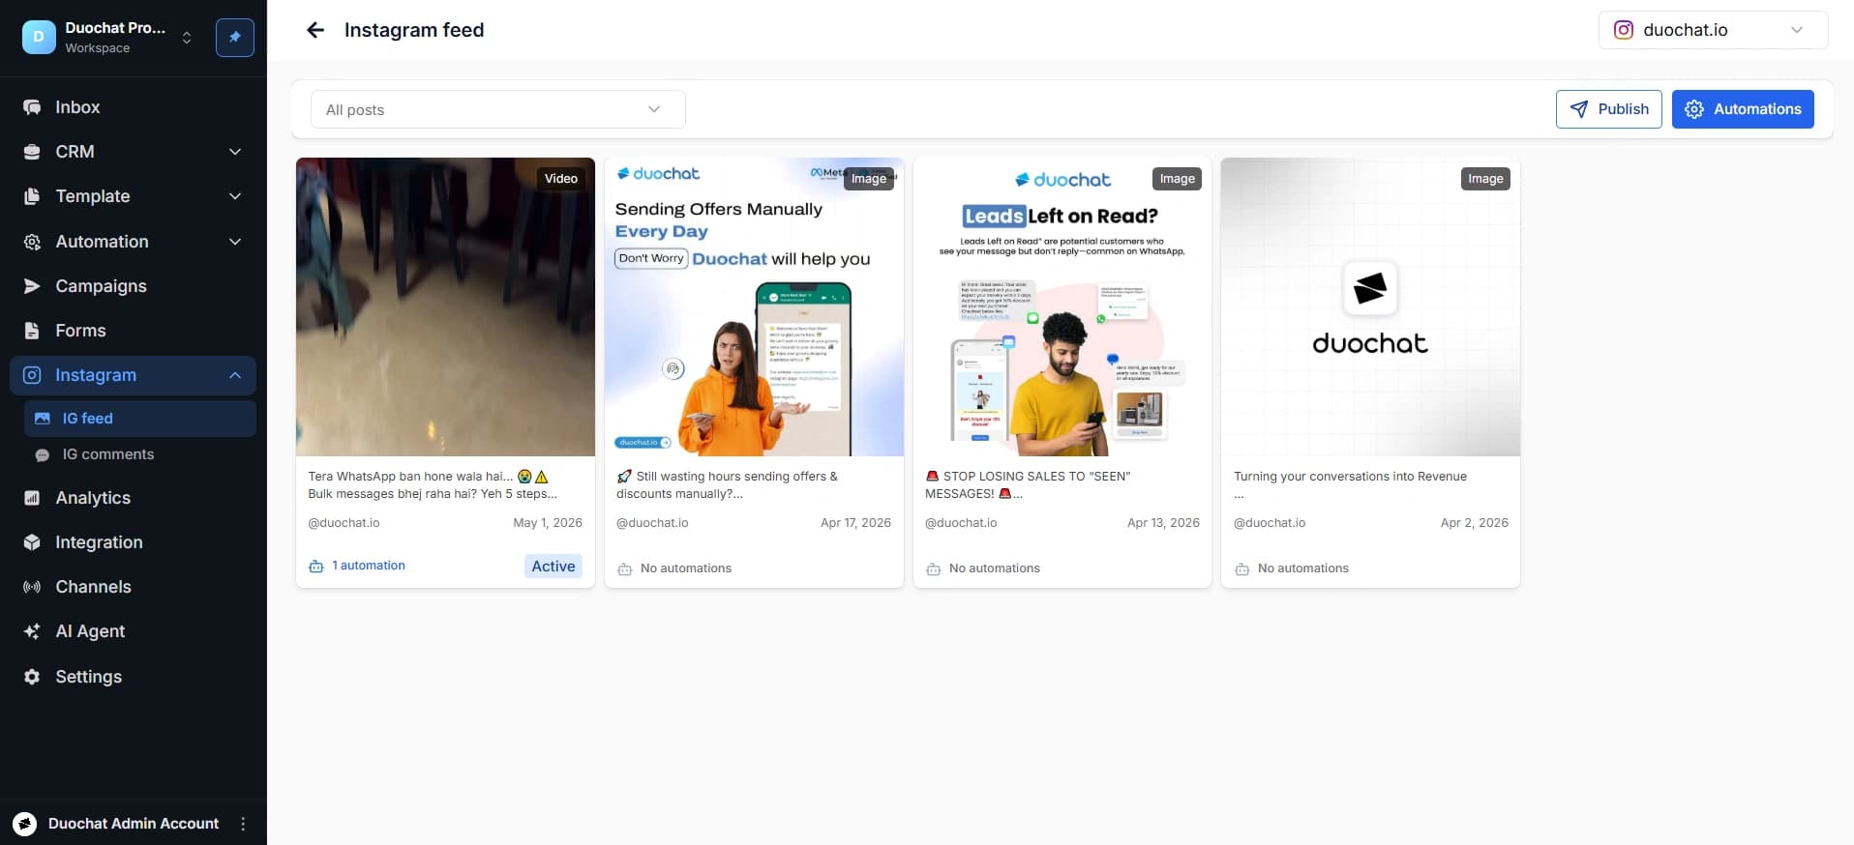Click the Automation gear icon
This screenshot has height=845, width=1854.
(x=32, y=242)
